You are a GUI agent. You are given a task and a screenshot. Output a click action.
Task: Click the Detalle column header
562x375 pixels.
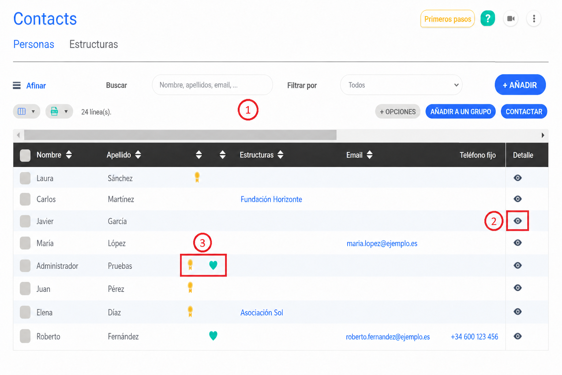click(523, 155)
